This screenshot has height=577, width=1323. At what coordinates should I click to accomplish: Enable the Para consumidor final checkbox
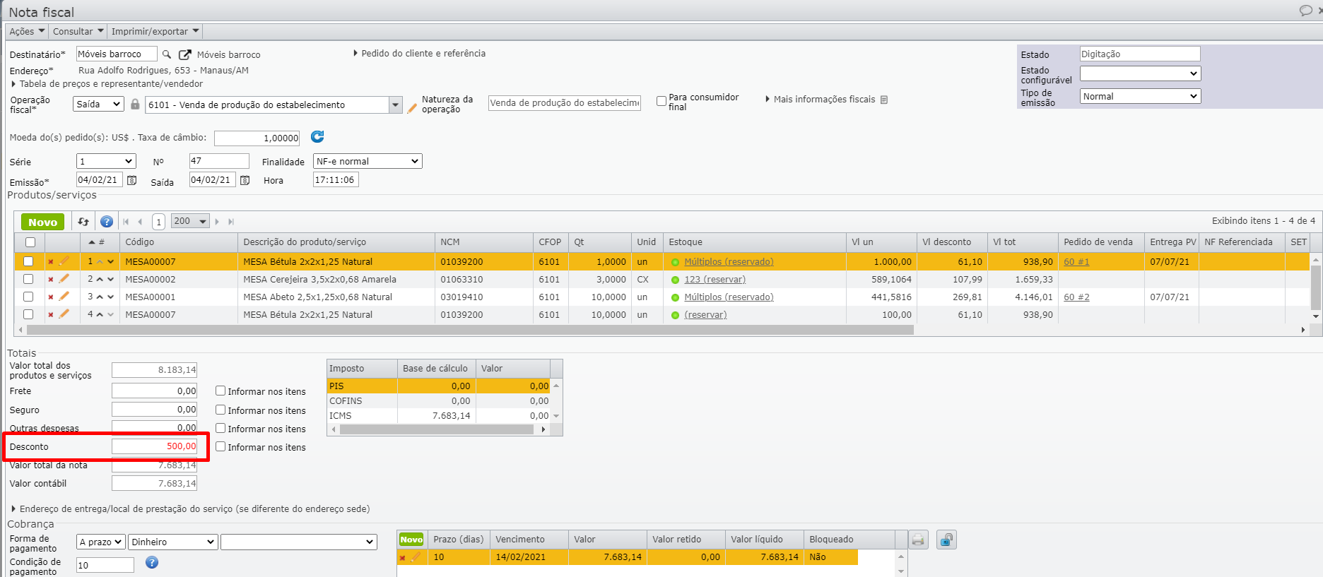pos(661,101)
